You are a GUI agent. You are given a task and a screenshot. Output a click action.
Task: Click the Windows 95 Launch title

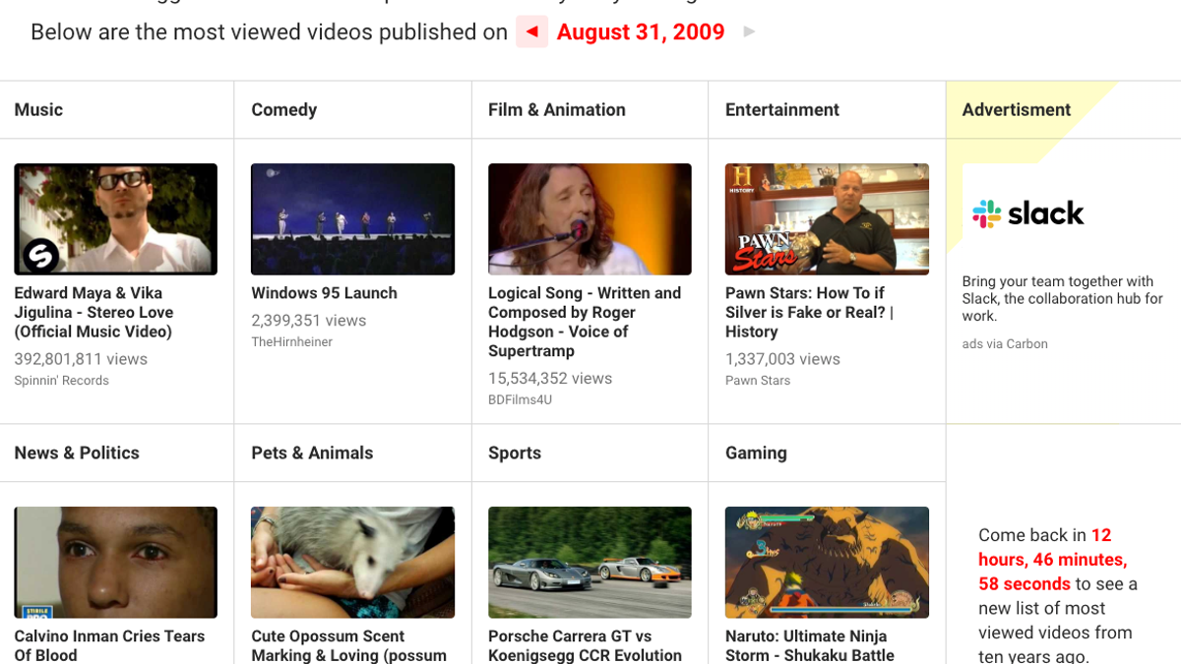[x=324, y=293]
